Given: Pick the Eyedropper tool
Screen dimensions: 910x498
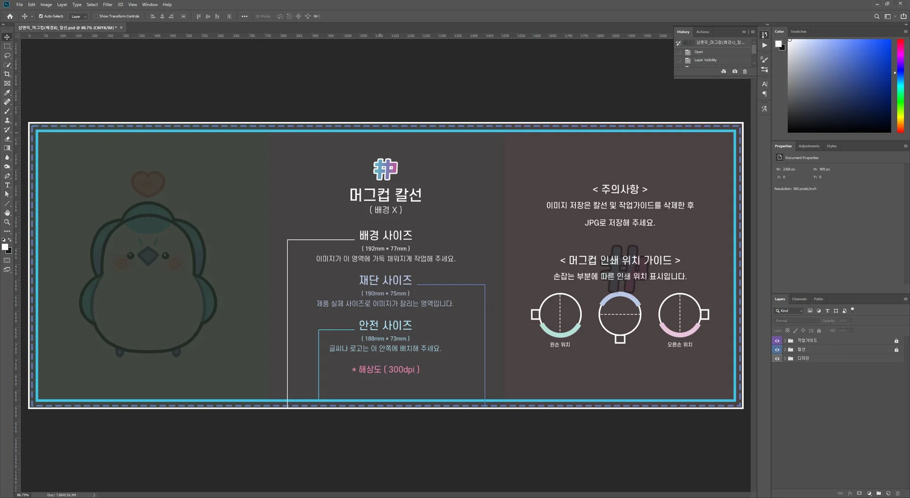Looking at the screenshot, I should (x=7, y=92).
